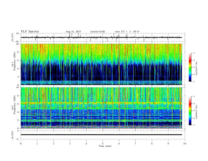
Task: Click the ch.1 voltage waveform trace
Action: click(x=101, y=37)
